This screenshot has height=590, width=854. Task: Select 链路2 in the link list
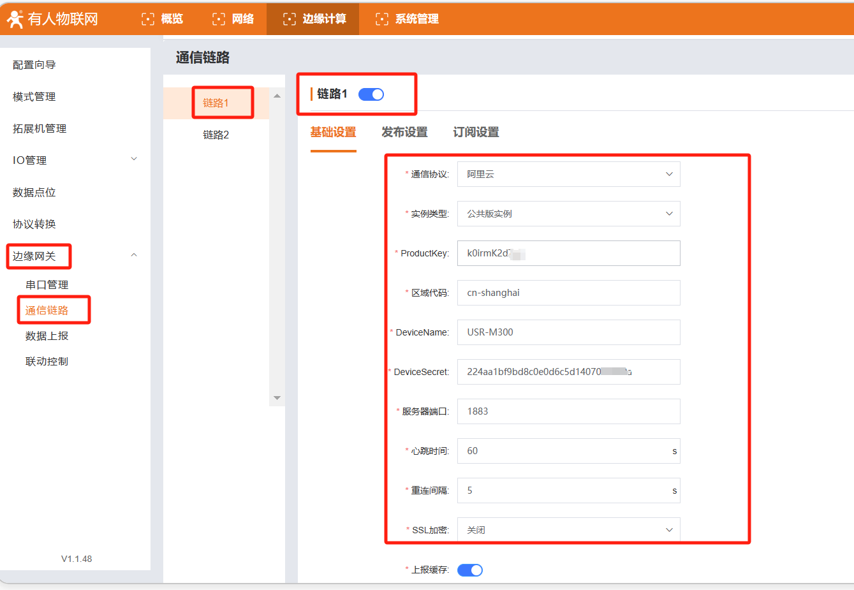point(216,135)
